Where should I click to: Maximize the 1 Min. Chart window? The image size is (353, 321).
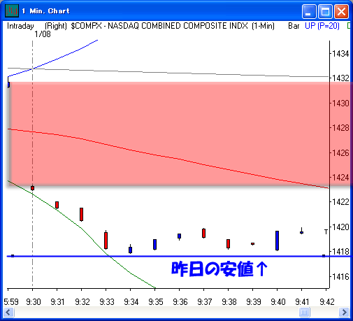click(325, 11)
